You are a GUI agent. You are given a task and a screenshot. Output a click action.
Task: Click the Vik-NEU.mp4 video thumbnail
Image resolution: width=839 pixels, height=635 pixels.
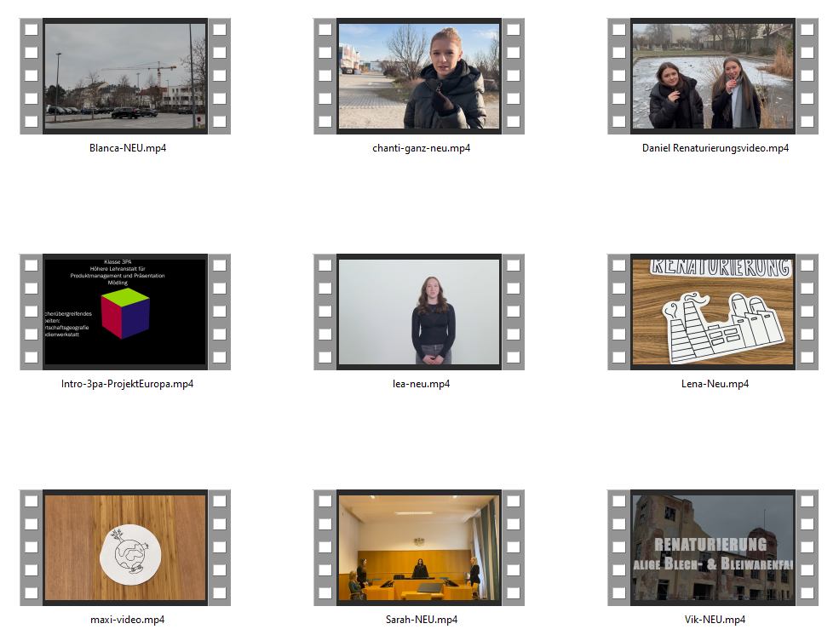point(712,547)
